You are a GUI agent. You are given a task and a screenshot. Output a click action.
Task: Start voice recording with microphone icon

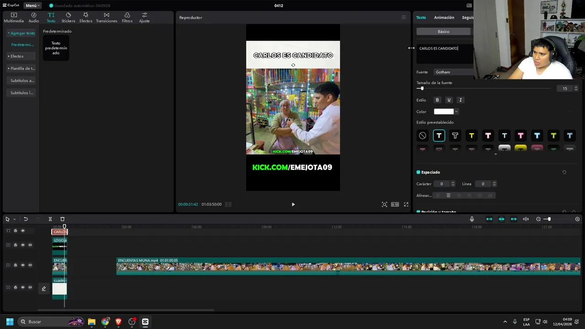click(472, 219)
